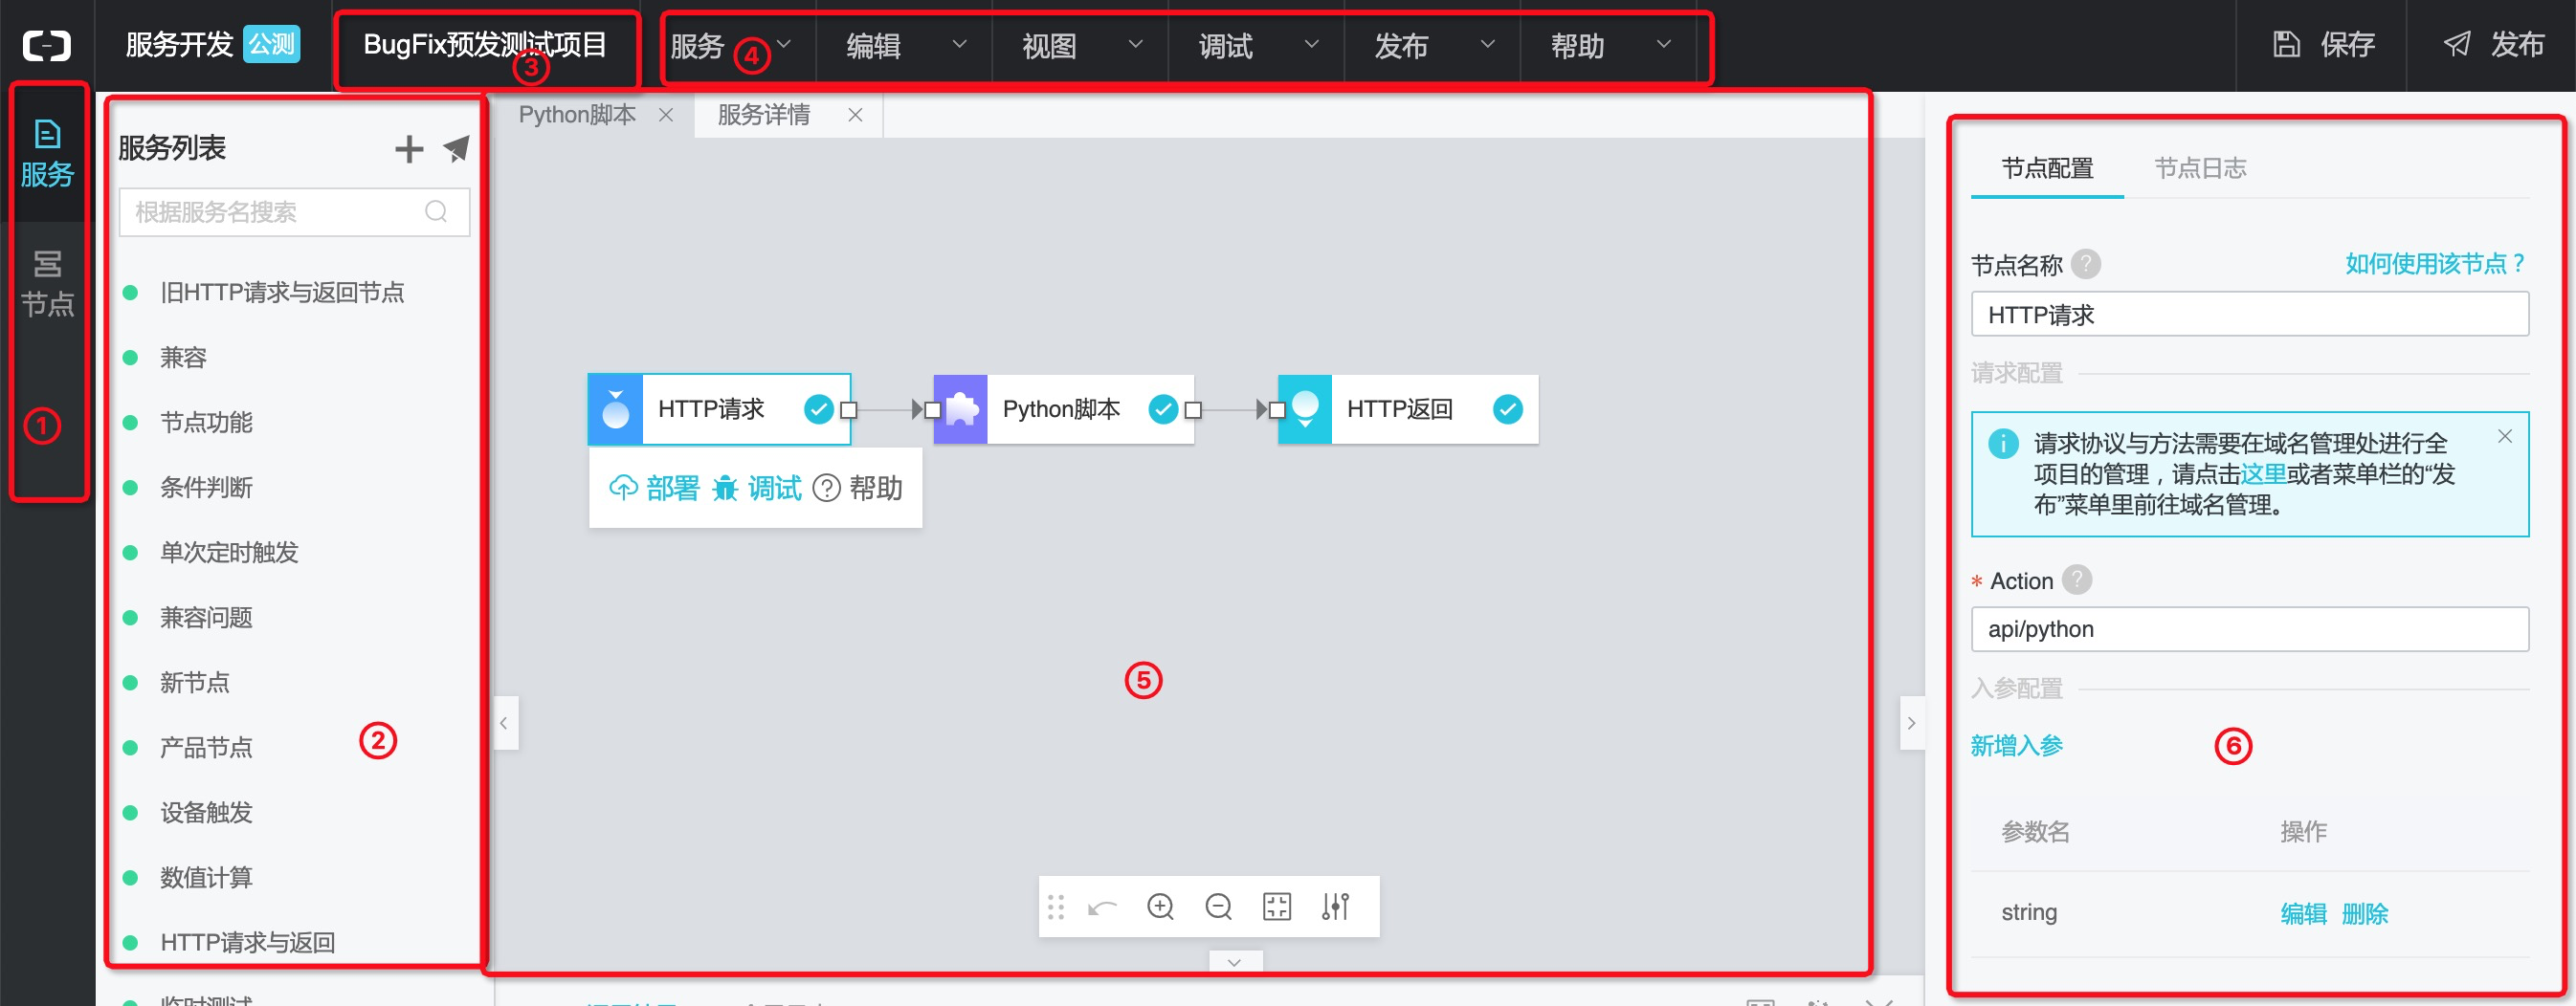Select 产品节点 service in list
This screenshot has height=1006, width=2576.
point(206,747)
